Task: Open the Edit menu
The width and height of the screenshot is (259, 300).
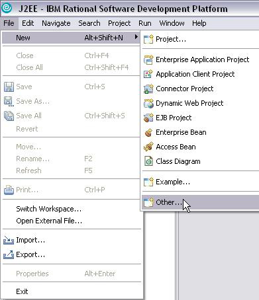Action: click(x=28, y=23)
